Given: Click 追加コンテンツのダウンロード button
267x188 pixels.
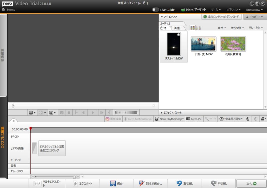Looking at the screenshot, I should [221, 17].
